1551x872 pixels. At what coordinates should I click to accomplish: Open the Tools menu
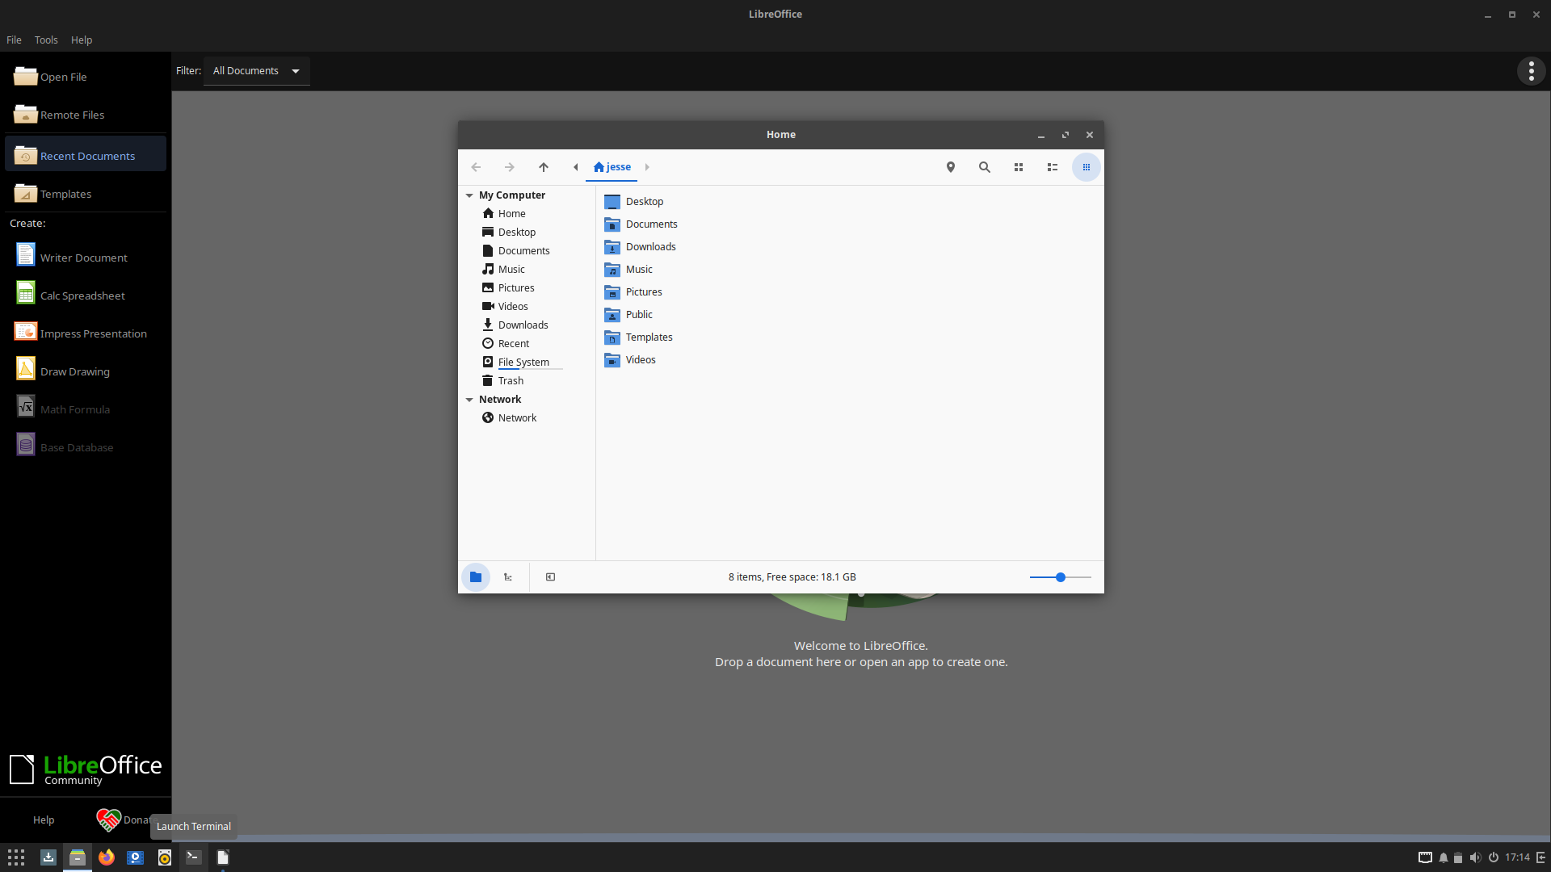(46, 40)
